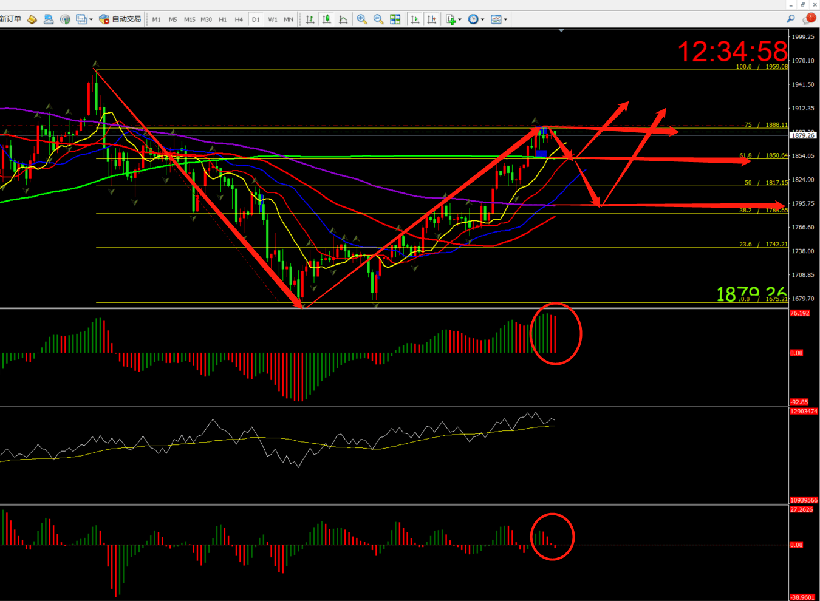This screenshot has width=820, height=601.
Task: Click the current price label 1879.26 on axis
Action: (803, 135)
